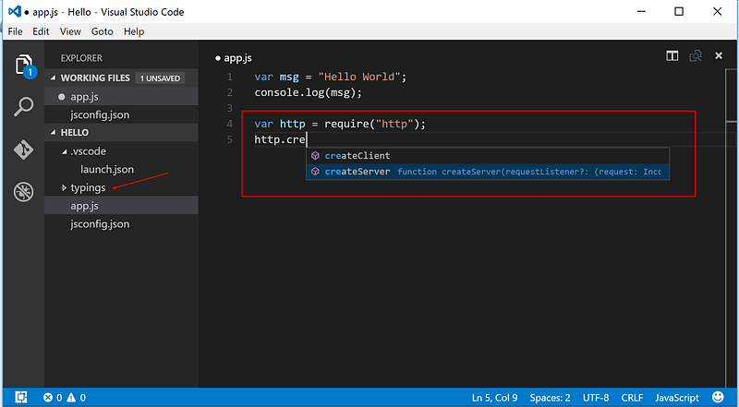This screenshot has width=739, height=407.
Task: Close the app.js editor
Action: 719,55
